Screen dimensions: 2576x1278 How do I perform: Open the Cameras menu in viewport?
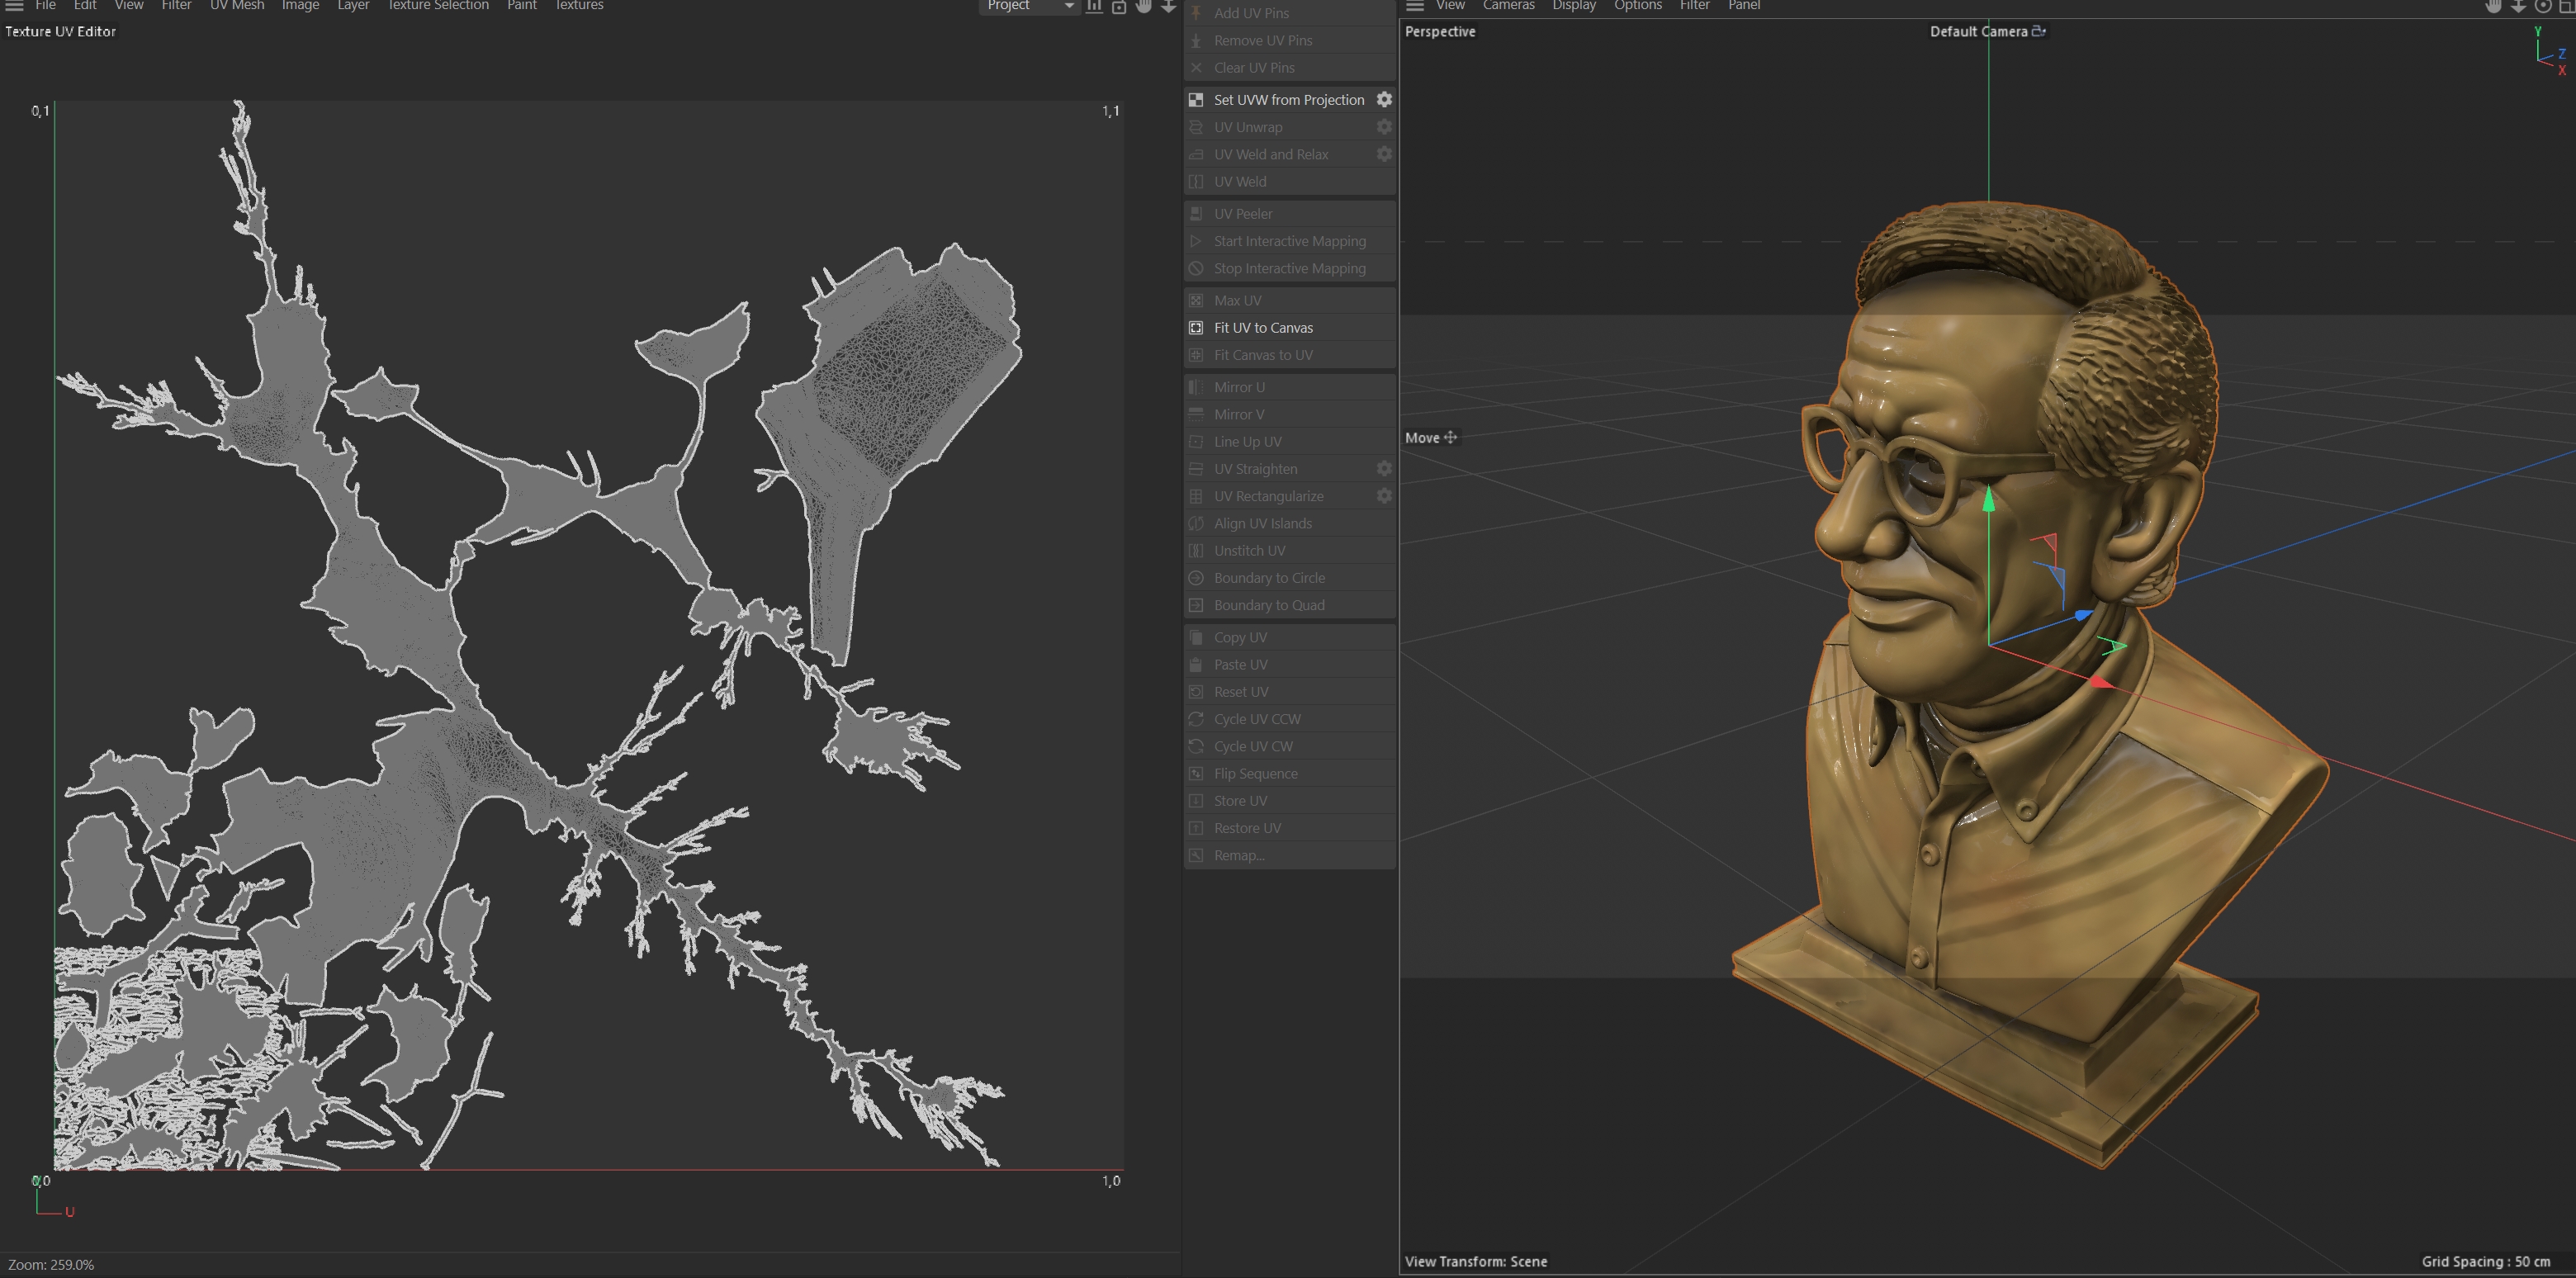[1508, 6]
